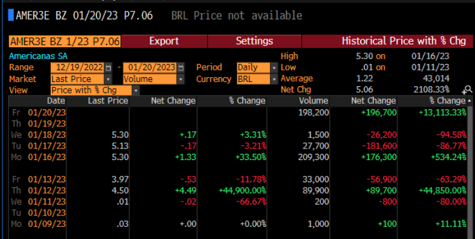Viewport: 475px width, 239px height.
Task: Select the 01/17/23 date row
Action: (x=238, y=146)
